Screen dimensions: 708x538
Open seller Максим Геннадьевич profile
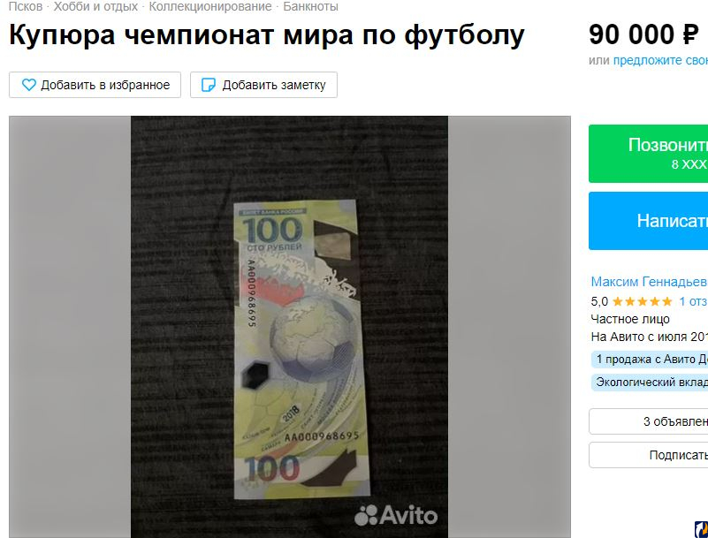click(650, 282)
